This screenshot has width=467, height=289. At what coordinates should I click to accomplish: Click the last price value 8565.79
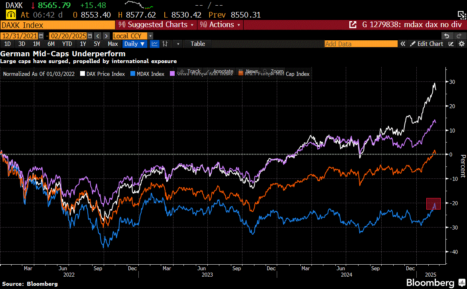(x=54, y=5)
